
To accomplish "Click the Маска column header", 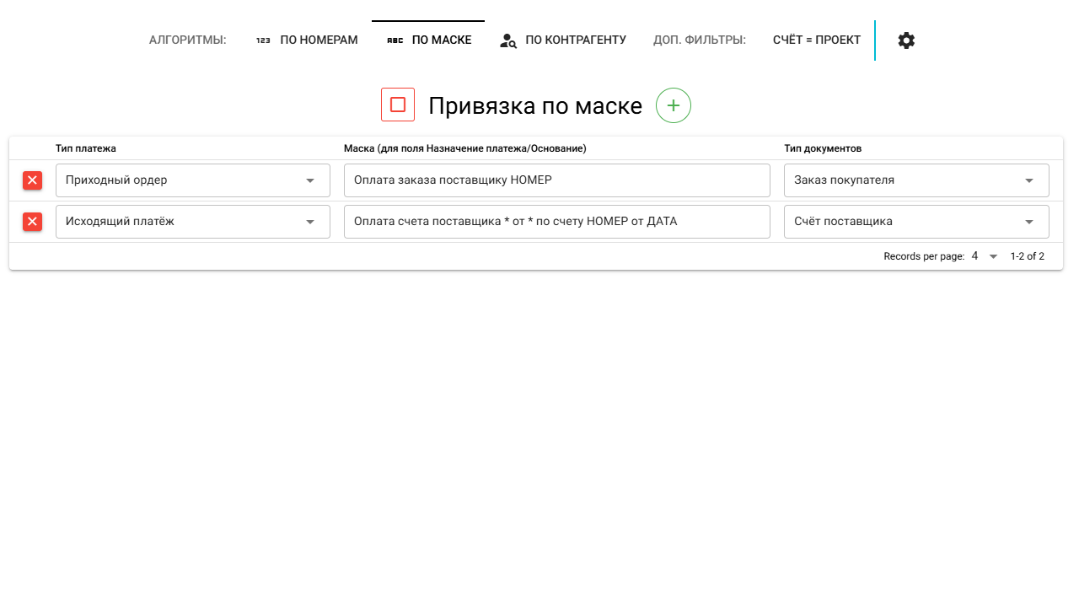I will coord(464,148).
